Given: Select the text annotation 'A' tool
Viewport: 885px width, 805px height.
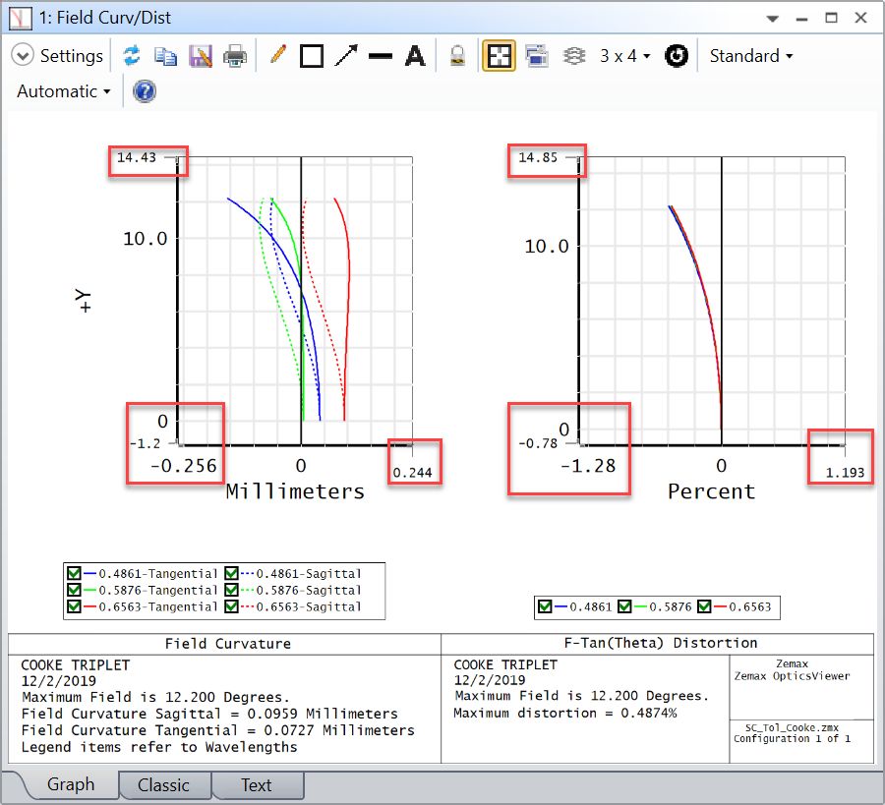Looking at the screenshot, I should point(415,56).
